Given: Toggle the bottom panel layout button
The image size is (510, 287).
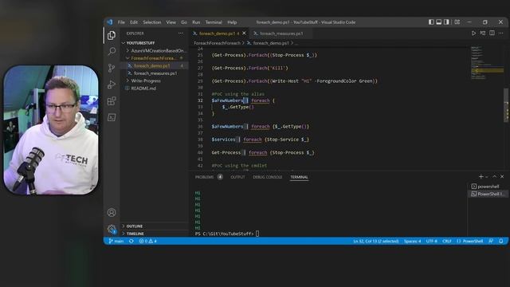Looking at the screenshot, I should click(439, 22).
